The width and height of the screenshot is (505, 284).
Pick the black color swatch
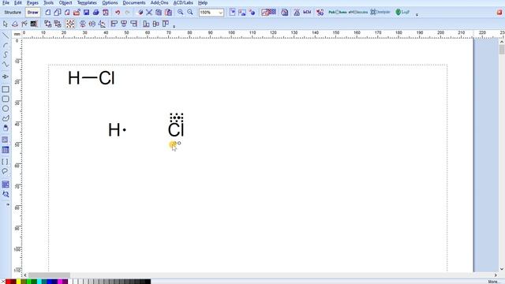(148, 282)
